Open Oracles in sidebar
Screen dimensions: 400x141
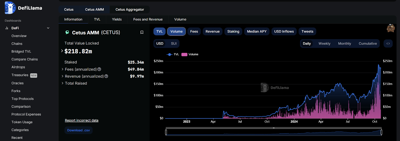pyautogui.click(x=17, y=83)
